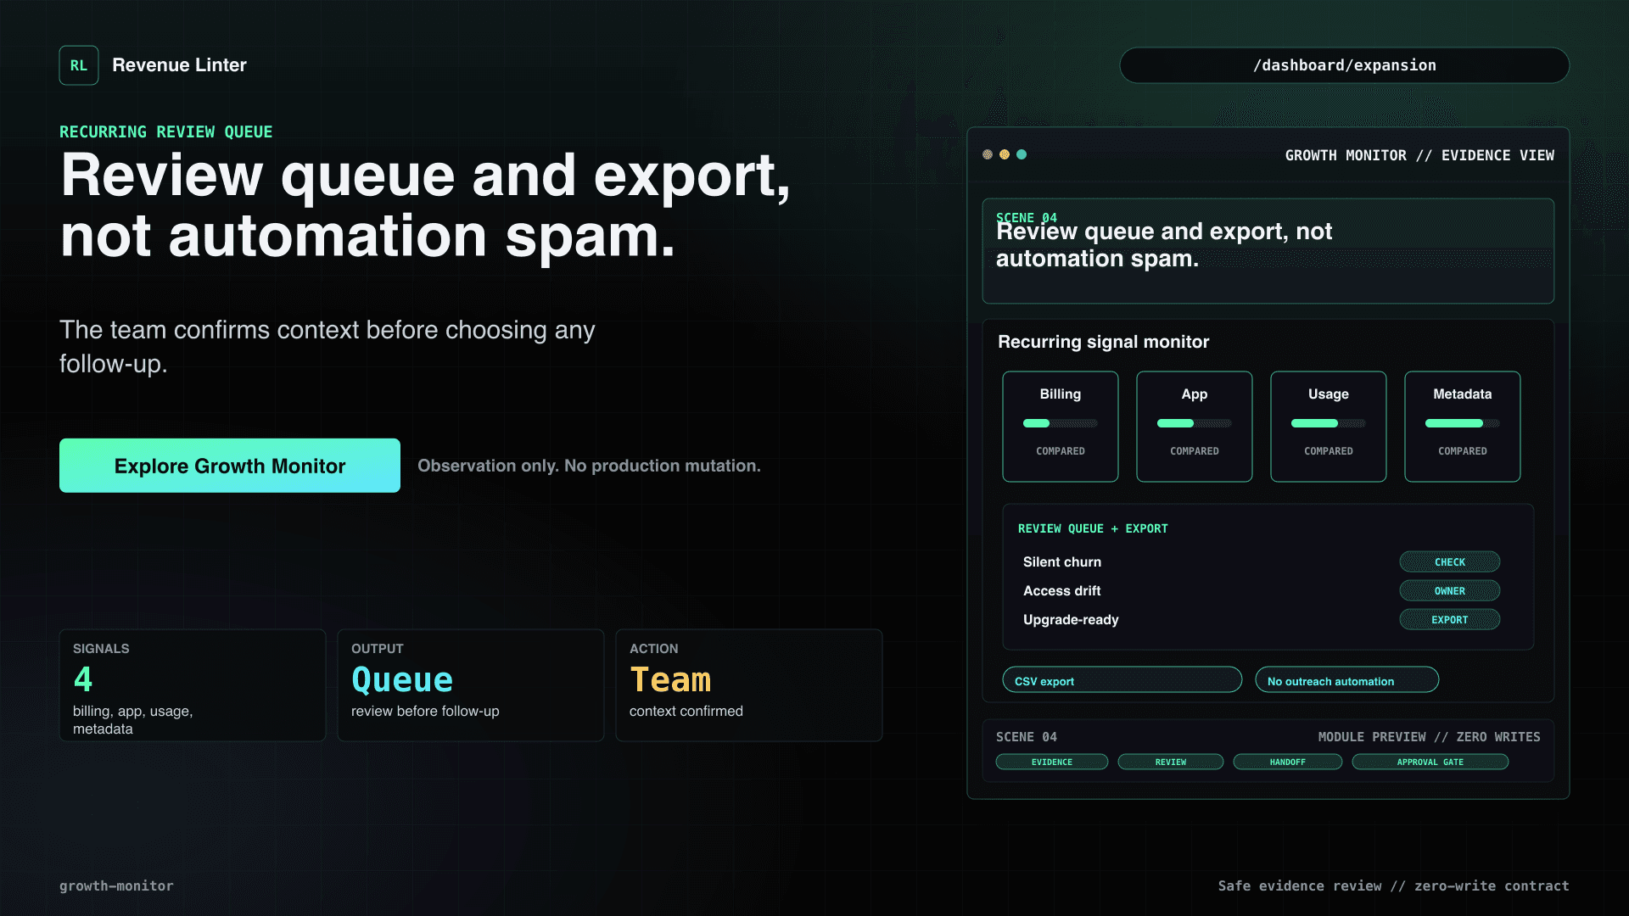Click the EXPORT pill for Upgrade-ready

pyautogui.click(x=1450, y=620)
